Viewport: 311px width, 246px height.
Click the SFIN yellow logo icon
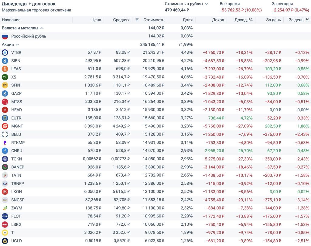click(x=5, y=85)
